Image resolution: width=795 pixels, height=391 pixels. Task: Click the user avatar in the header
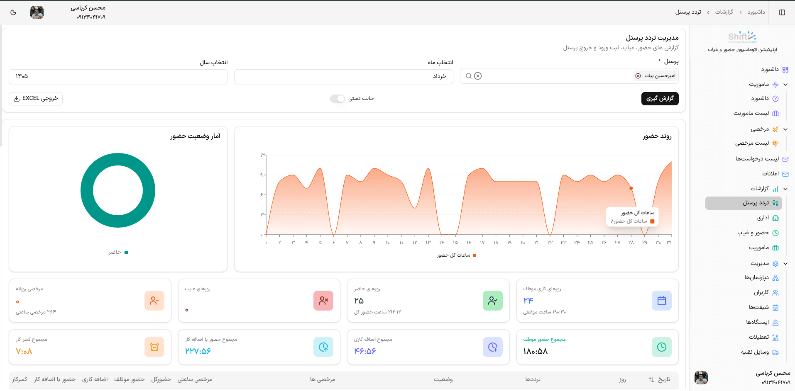pyautogui.click(x=37, y=12)
